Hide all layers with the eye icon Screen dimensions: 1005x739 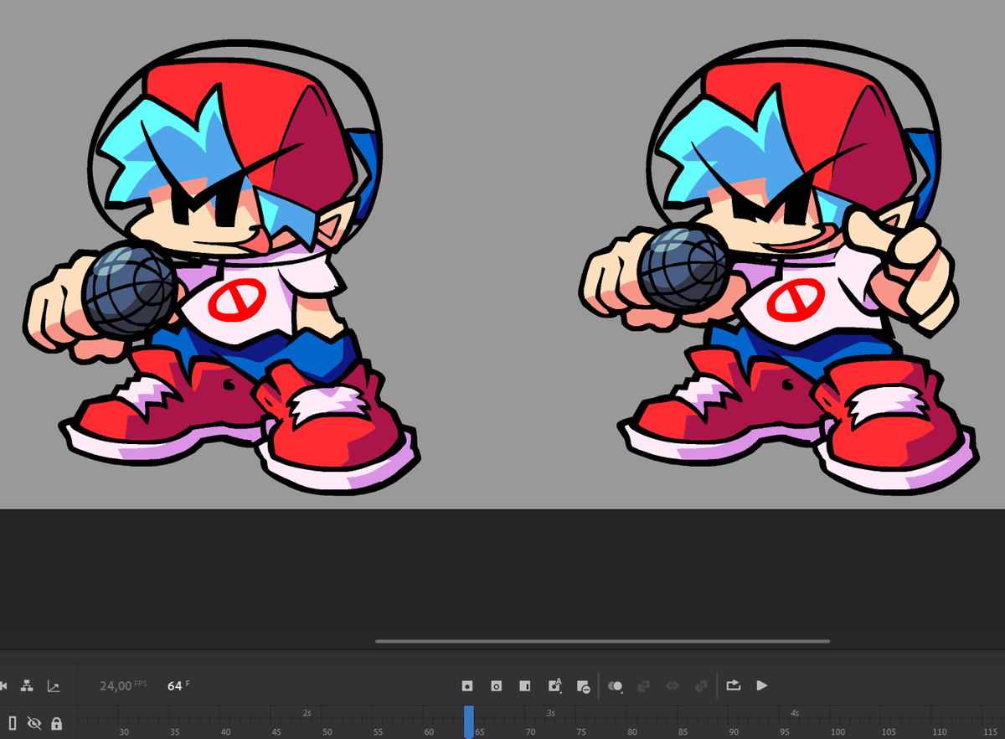point(34,722)
